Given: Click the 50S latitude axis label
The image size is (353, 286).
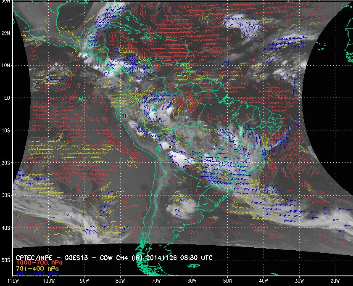Looking at the screenshot, I should [5, 260].
